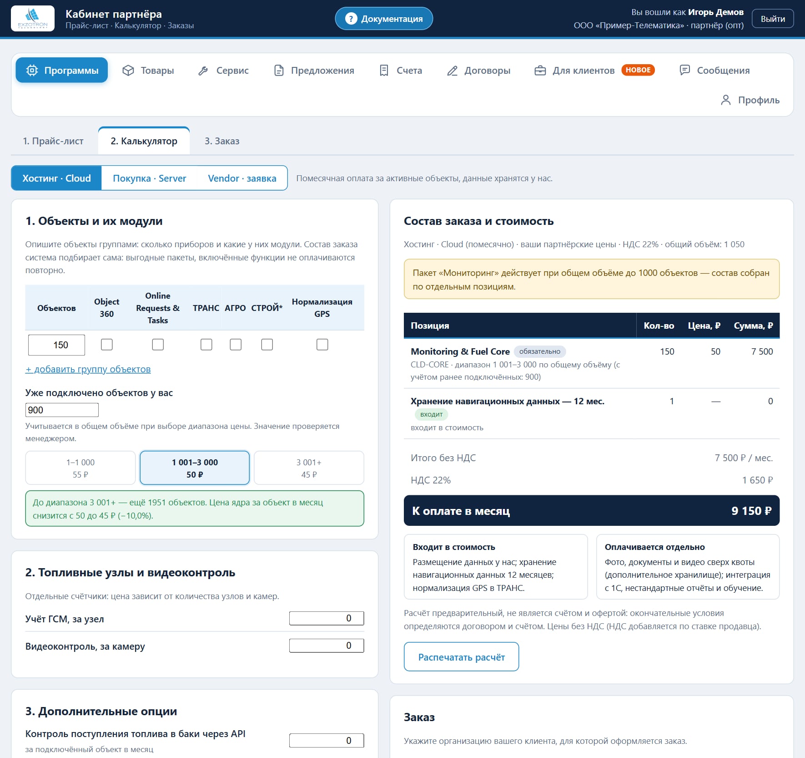Screen dimensions: 805x758
Task: Select the Покупка · Server mode
Action: click(150, 178)
